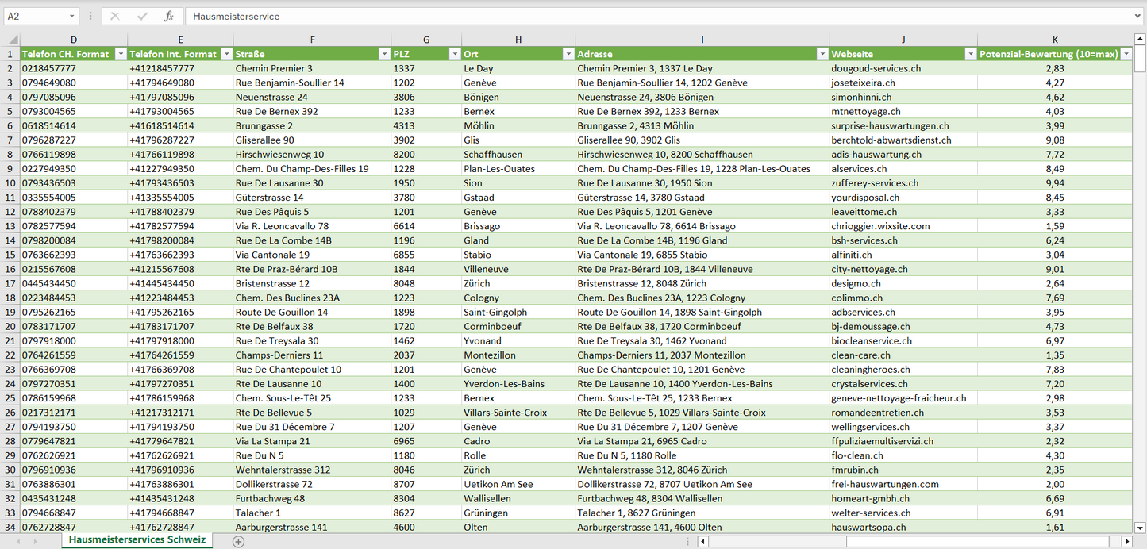Select column header I
The width and height of the screenshot is (1147, 549).
(x=702, y=40)
